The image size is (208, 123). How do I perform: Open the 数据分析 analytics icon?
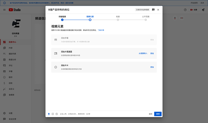(4, 60)
